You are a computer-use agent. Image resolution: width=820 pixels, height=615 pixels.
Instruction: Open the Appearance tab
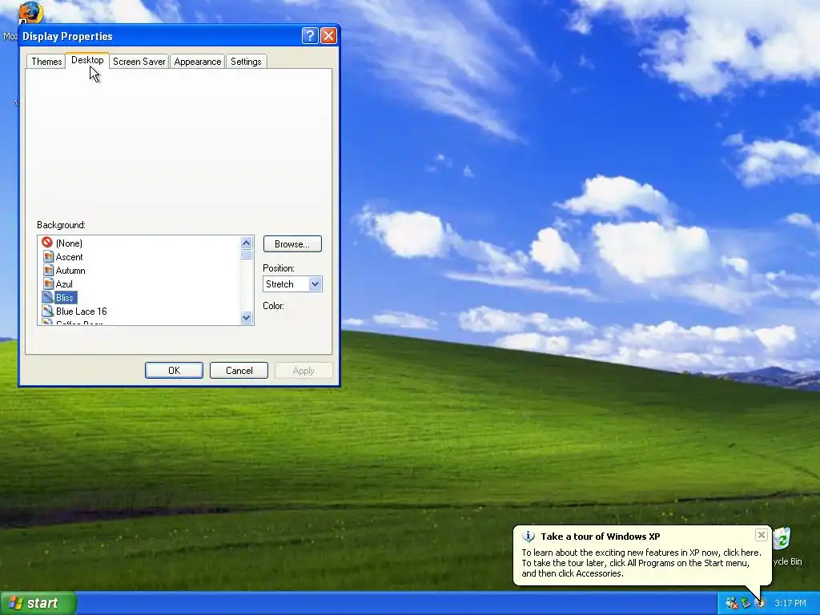point(198,61)
